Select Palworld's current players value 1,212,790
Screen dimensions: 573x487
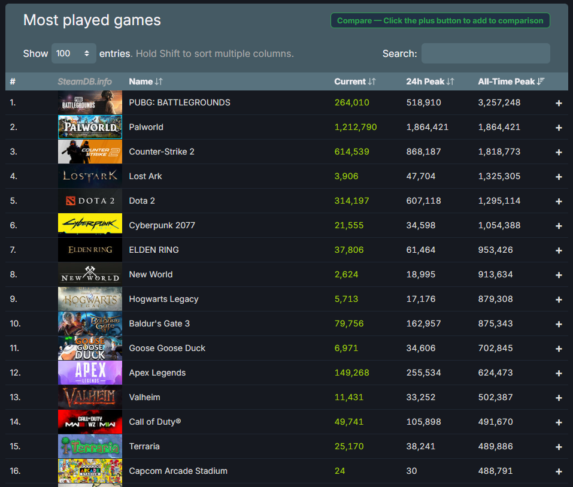(x=356, y=127)
